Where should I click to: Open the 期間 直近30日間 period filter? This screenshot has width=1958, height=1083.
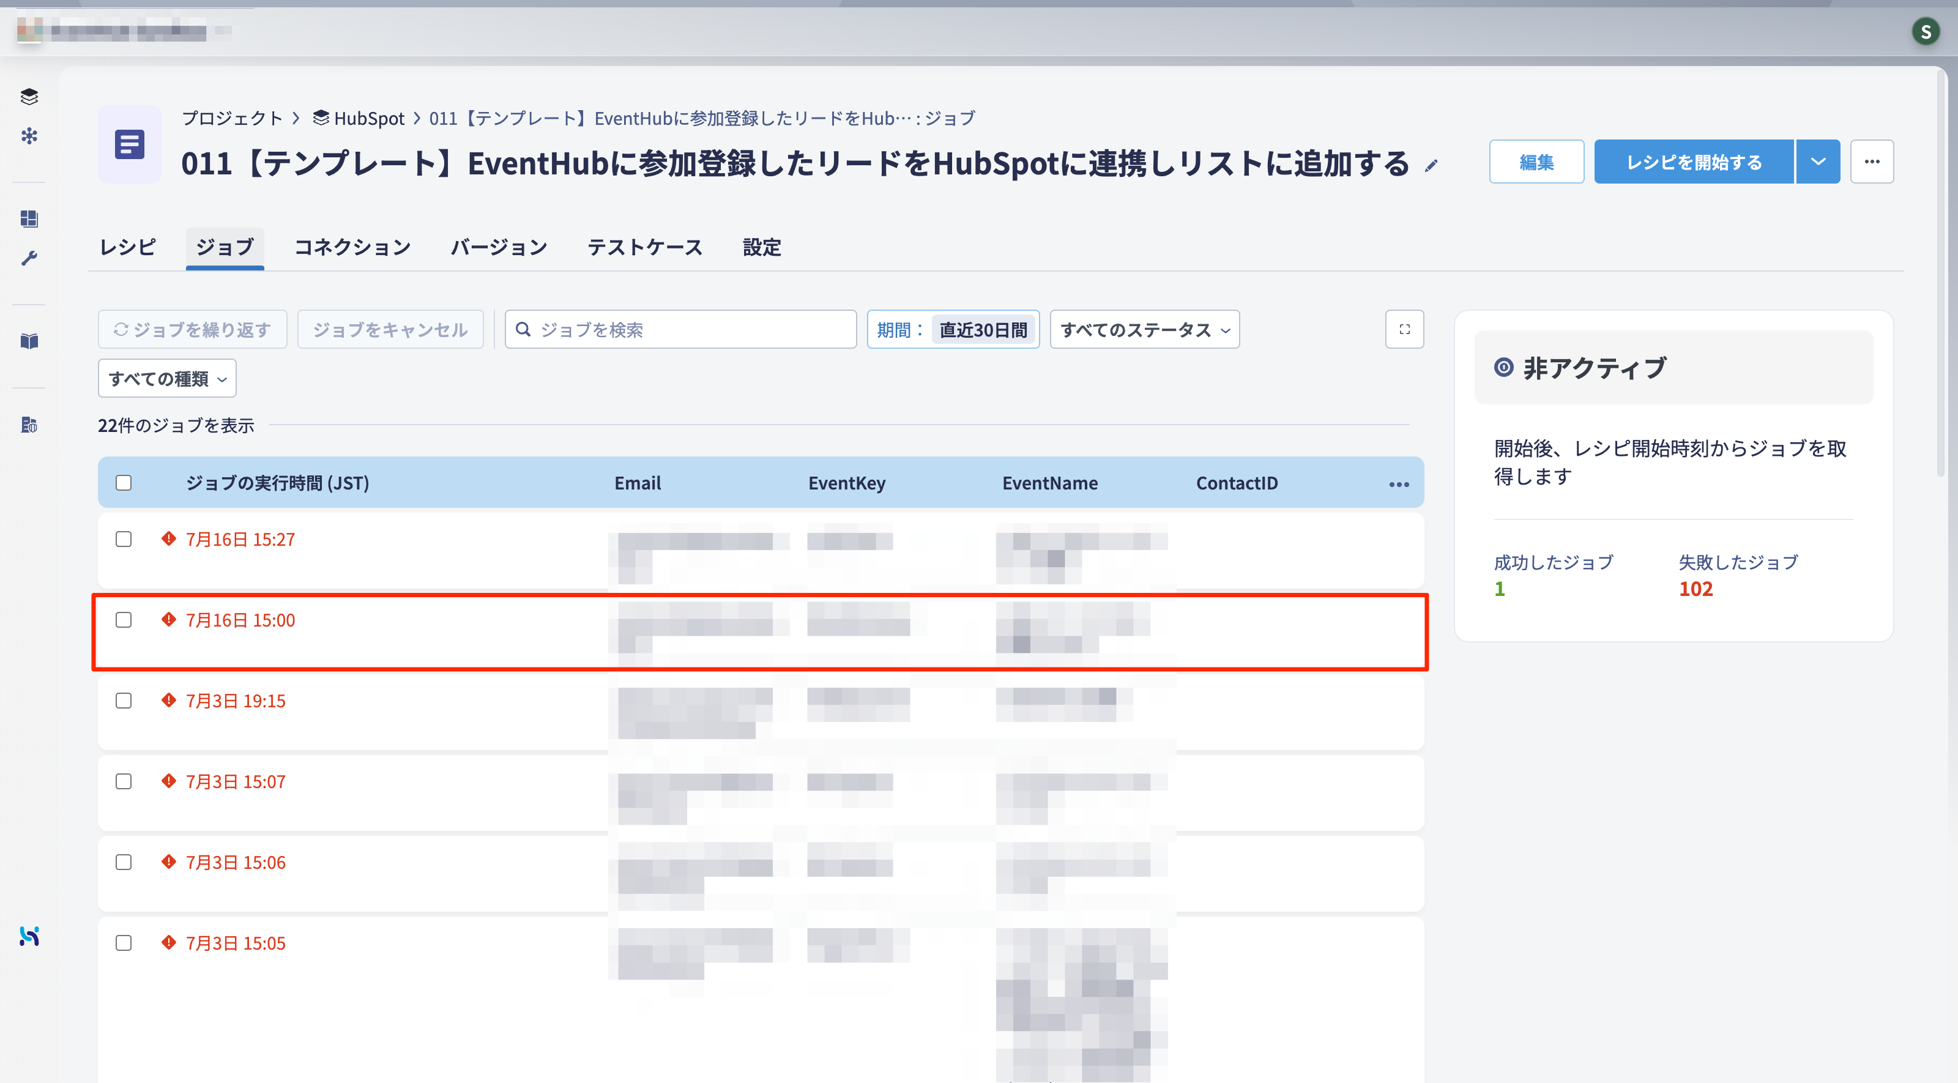953,329
